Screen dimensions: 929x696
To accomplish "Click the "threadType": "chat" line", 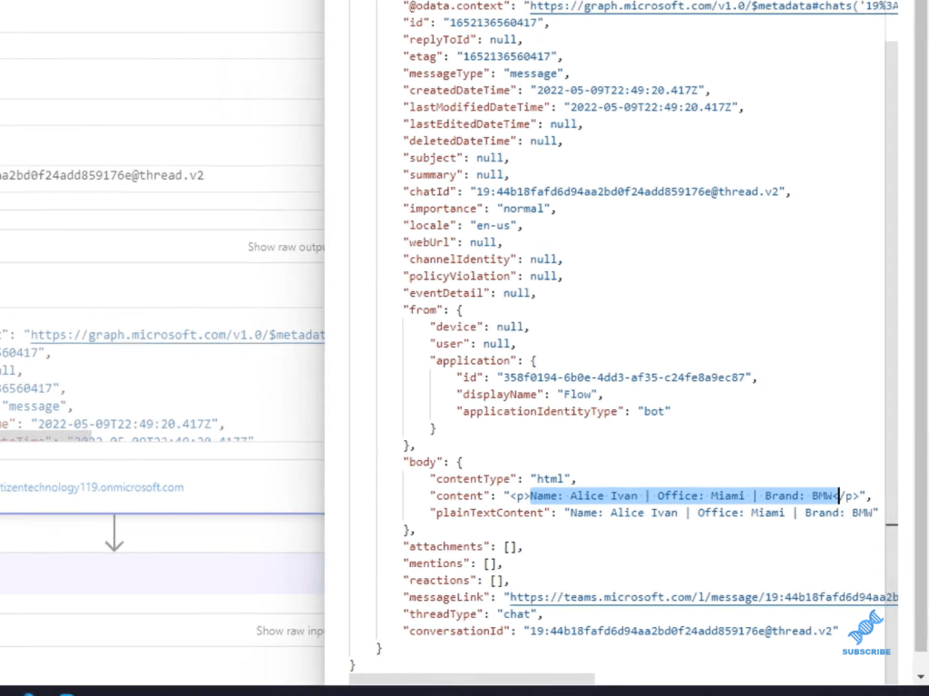I will 473,614.
